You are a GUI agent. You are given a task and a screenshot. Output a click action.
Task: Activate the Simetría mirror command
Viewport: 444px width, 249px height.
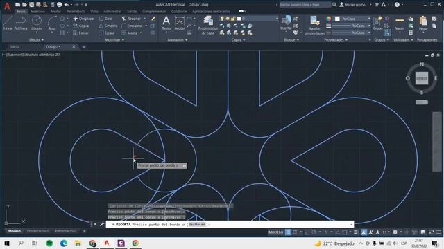pyautogui.click(x=108, y=26)
